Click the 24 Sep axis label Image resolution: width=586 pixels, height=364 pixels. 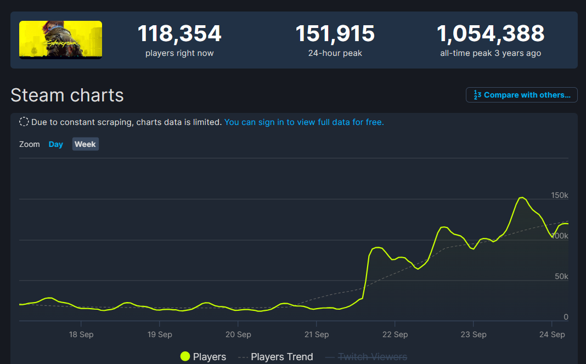pos(552,334)
